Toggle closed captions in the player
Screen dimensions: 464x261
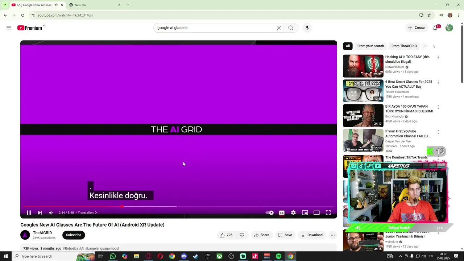pyautogui.click(x=282, y=213)
